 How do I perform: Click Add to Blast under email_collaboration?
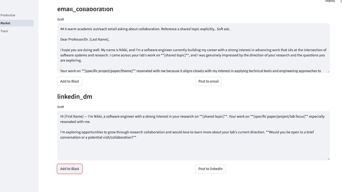point(70,81)
